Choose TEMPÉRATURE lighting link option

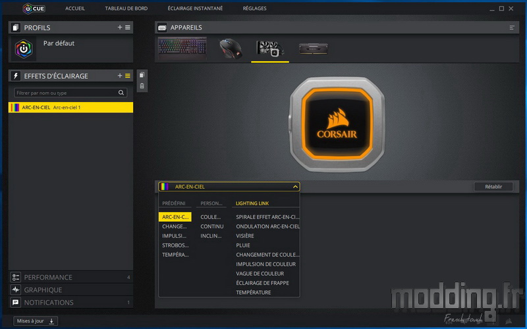click(x=254, y=292)
